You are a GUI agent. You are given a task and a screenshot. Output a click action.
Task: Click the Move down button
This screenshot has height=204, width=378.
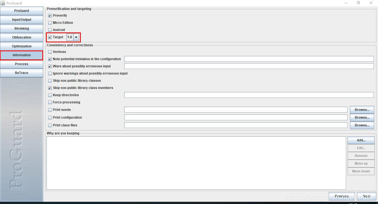[x=361, y=171]
